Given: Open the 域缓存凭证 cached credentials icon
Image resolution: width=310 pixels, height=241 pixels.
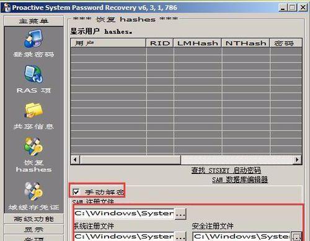Looking at the screenshot, I should pos(33,191).
